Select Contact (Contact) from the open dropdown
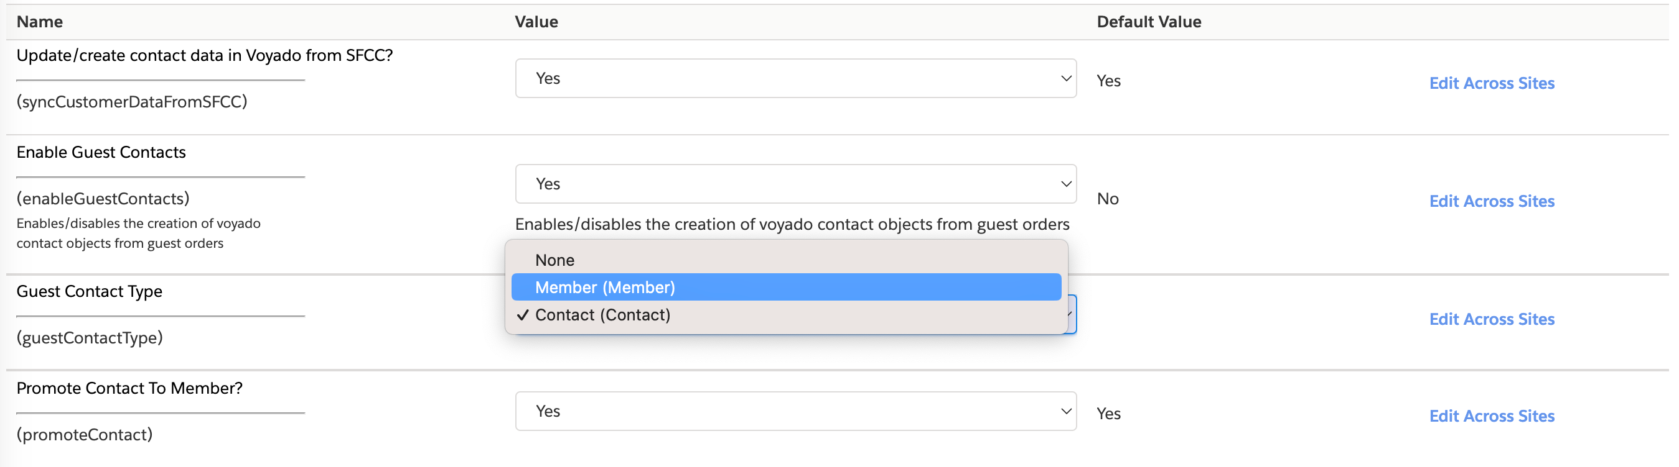Image resolution: width=1679 pixels, height=467 pixels. point(602,315)
